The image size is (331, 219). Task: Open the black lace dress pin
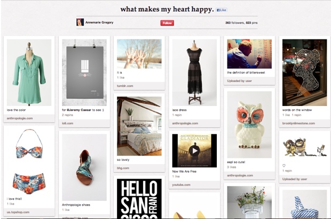[x=194, y=72]
